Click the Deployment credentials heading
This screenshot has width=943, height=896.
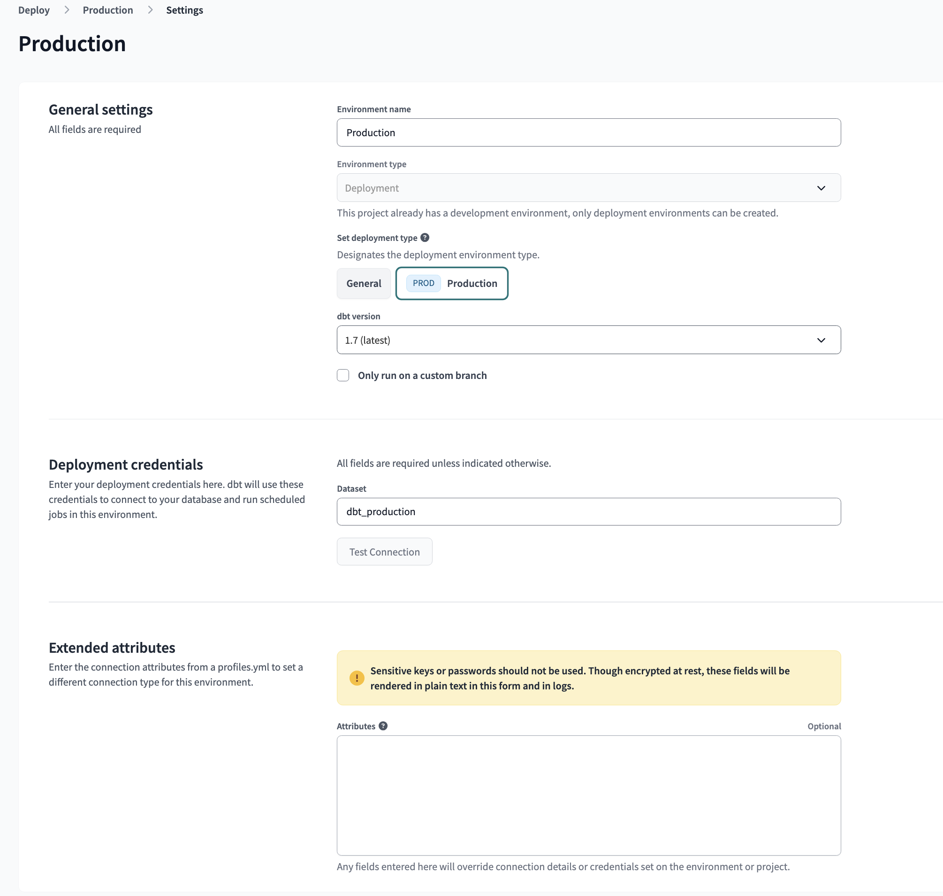(126, 464)
